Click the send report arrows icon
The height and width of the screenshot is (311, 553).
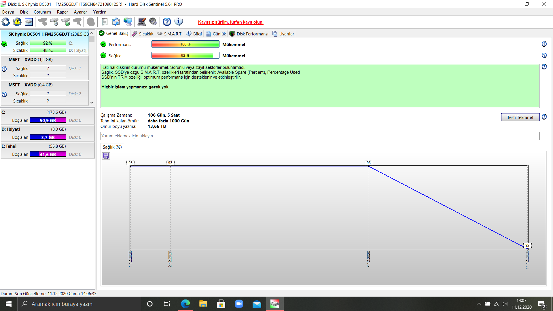coord(116,22)
